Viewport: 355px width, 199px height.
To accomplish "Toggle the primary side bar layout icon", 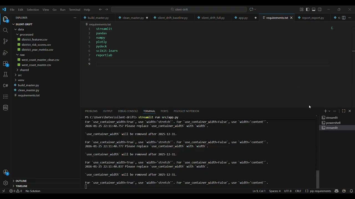I will tap(308, 9).
